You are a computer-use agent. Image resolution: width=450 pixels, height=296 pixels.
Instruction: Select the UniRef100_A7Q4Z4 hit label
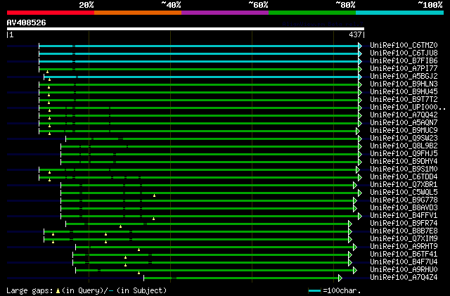click(404, 278)
